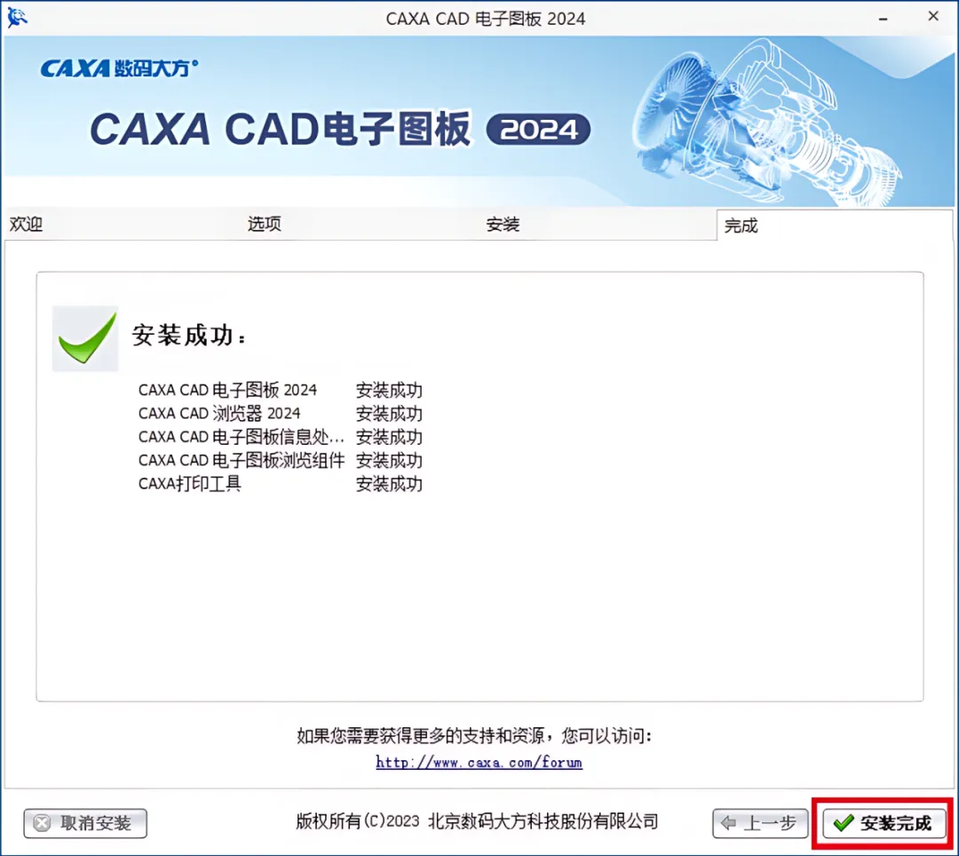The image size is (959, 856).
Task: Select the CAXA打印工具 list row
Action: (x=280, y=484)
